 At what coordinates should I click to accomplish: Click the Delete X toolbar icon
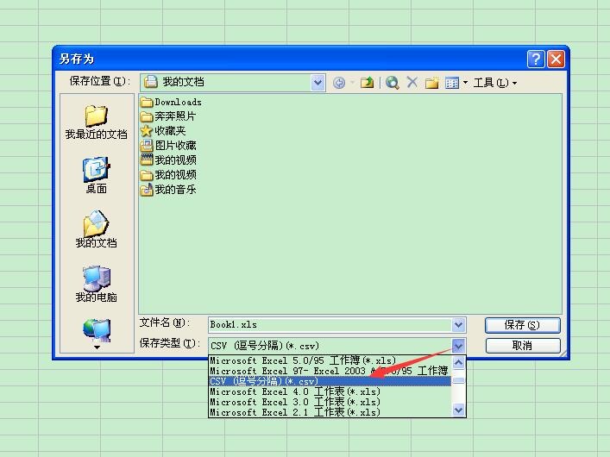pos(412,82)
